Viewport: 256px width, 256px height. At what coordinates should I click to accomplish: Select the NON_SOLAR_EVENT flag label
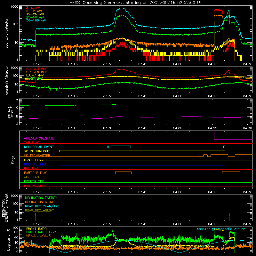(39, 147)
